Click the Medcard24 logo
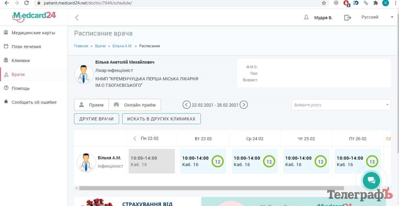The width and height of the screenshot is (399, 206). pos(34,16)
